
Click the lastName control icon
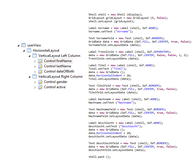point(40,66)
